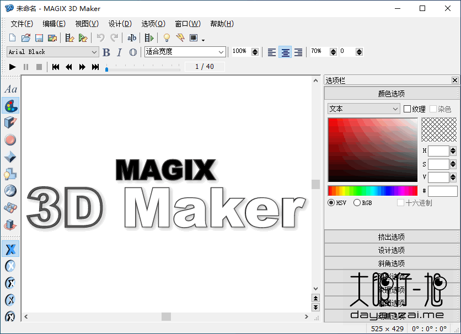Image resolution: width=461 pixels, height=334 pixels.
Task: Expand the 颜色选项 panel header
Action: pyautogui.click(x=392, y=94)
